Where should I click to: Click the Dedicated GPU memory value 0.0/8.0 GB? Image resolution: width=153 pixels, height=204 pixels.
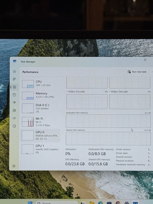coord(97,154)
